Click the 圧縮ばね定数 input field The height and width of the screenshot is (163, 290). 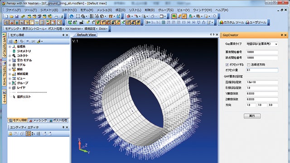[x=262, y=82]
